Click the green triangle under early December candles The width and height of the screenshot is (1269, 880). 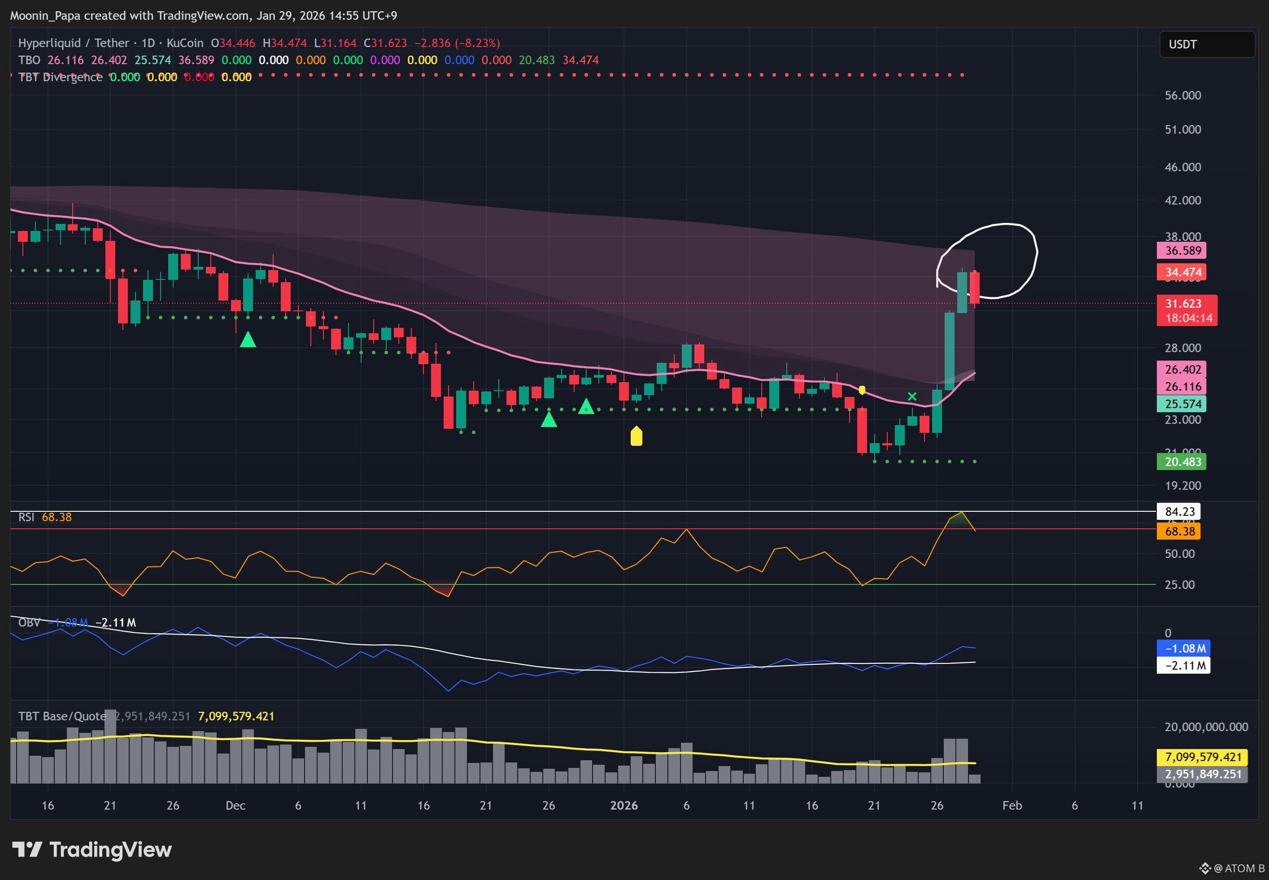click(248, 340)
